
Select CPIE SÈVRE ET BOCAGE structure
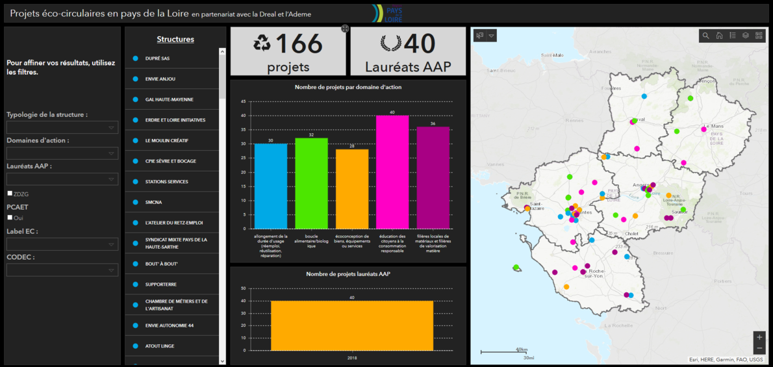pos(172,161)
